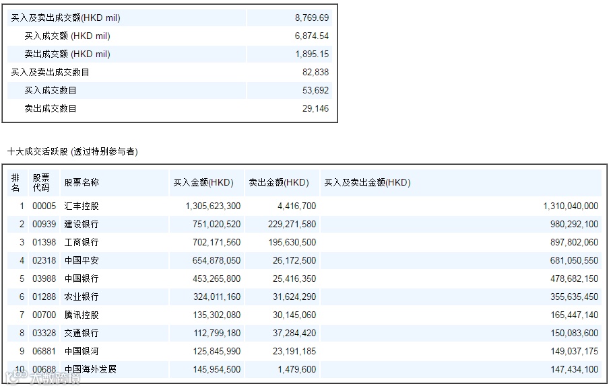Click stock name 中国银行
The image size is (613, 390).
(82, 279)
